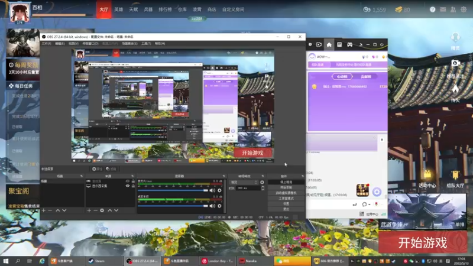This screenshot has height=266, width=473.
Task: Click the transition duration input field
Action: pos(248,188)
